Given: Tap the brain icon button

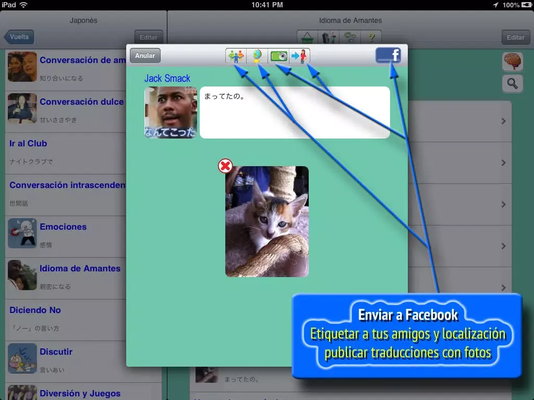Looking at the screenshot, I should click(513, 61).
